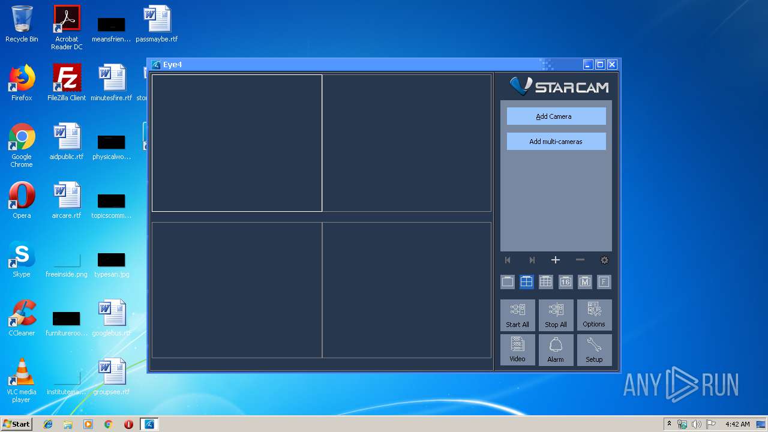Image resolution: width=768 pixels, height=432 pixels.
Task: Select the passmaybe.rtf file
Action: click(x=157, y=24)
